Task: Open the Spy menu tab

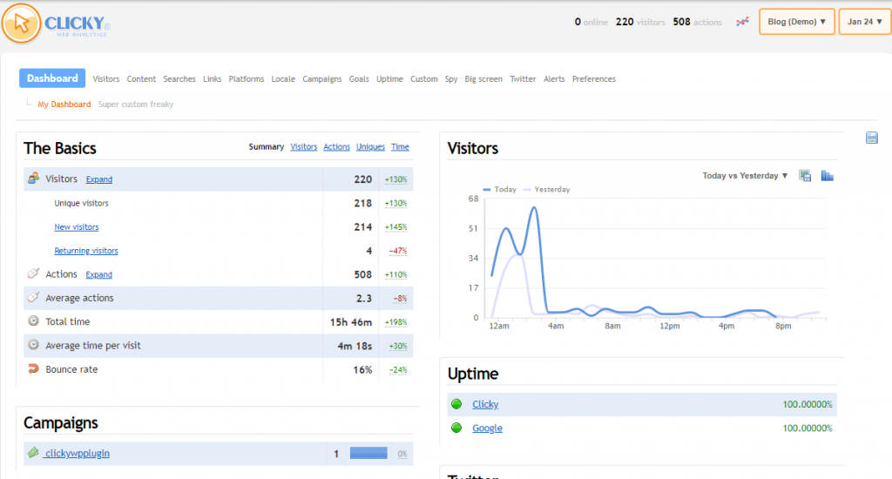Action: click(451, 79)
